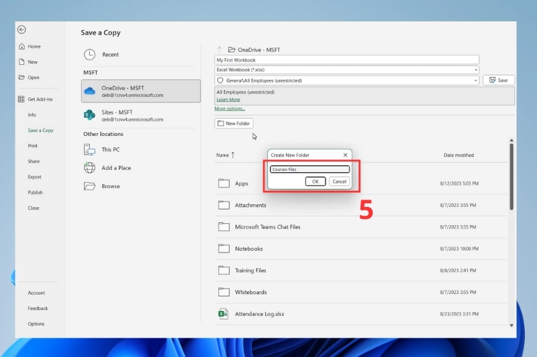Open Get Add-ins
Image resolution: width=537 pixels, height=357 pixels.
pyautogui.click(x=40, y=99)
